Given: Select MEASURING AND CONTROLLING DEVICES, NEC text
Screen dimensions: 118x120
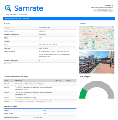Looking at the screenshot, I should 54,52.
